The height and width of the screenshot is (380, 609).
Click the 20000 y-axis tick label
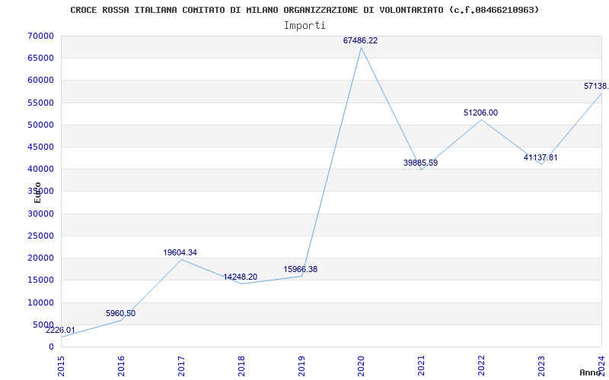[41, 258]
